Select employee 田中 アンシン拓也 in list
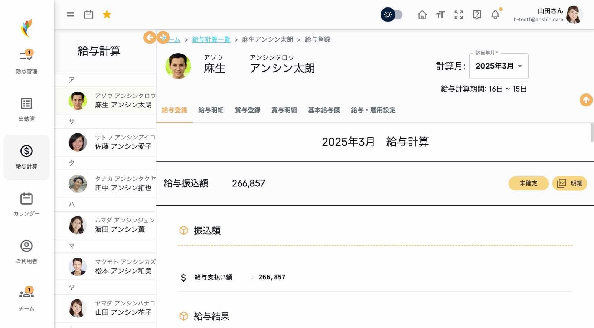This screenshot has height=328, width=594. (105, 184)
